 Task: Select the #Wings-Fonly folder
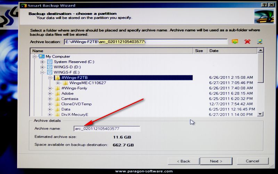(74, 88)
